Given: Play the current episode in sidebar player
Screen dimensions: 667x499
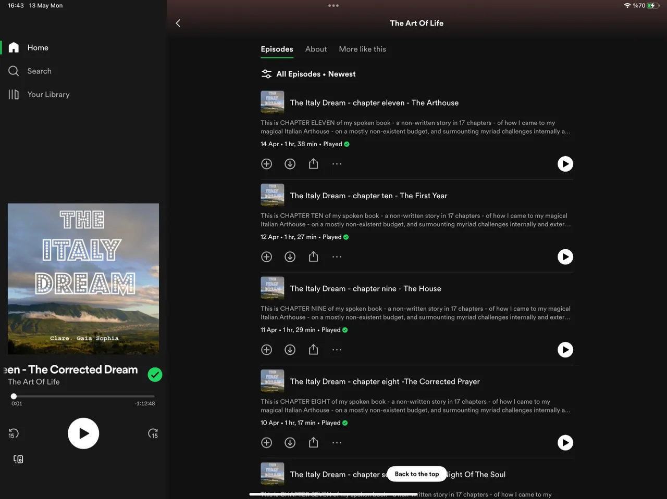Looking at the screenshot, I should tap(83, 433).
